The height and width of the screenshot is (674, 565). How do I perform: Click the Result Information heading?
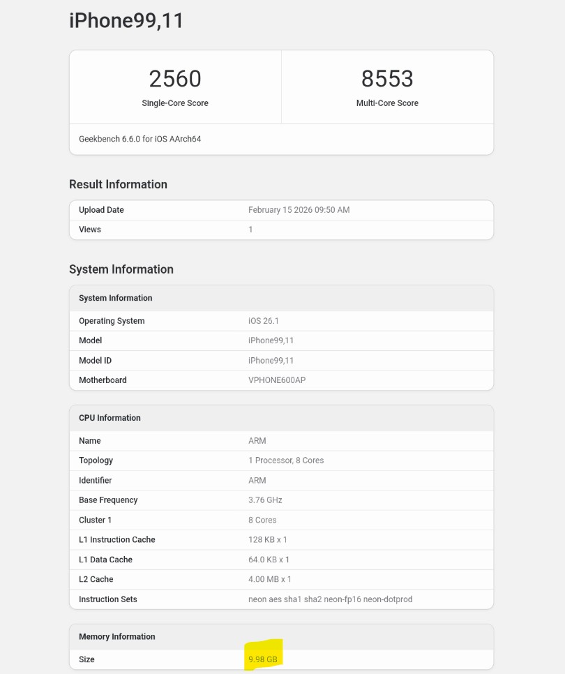click(x=118, y=184)
